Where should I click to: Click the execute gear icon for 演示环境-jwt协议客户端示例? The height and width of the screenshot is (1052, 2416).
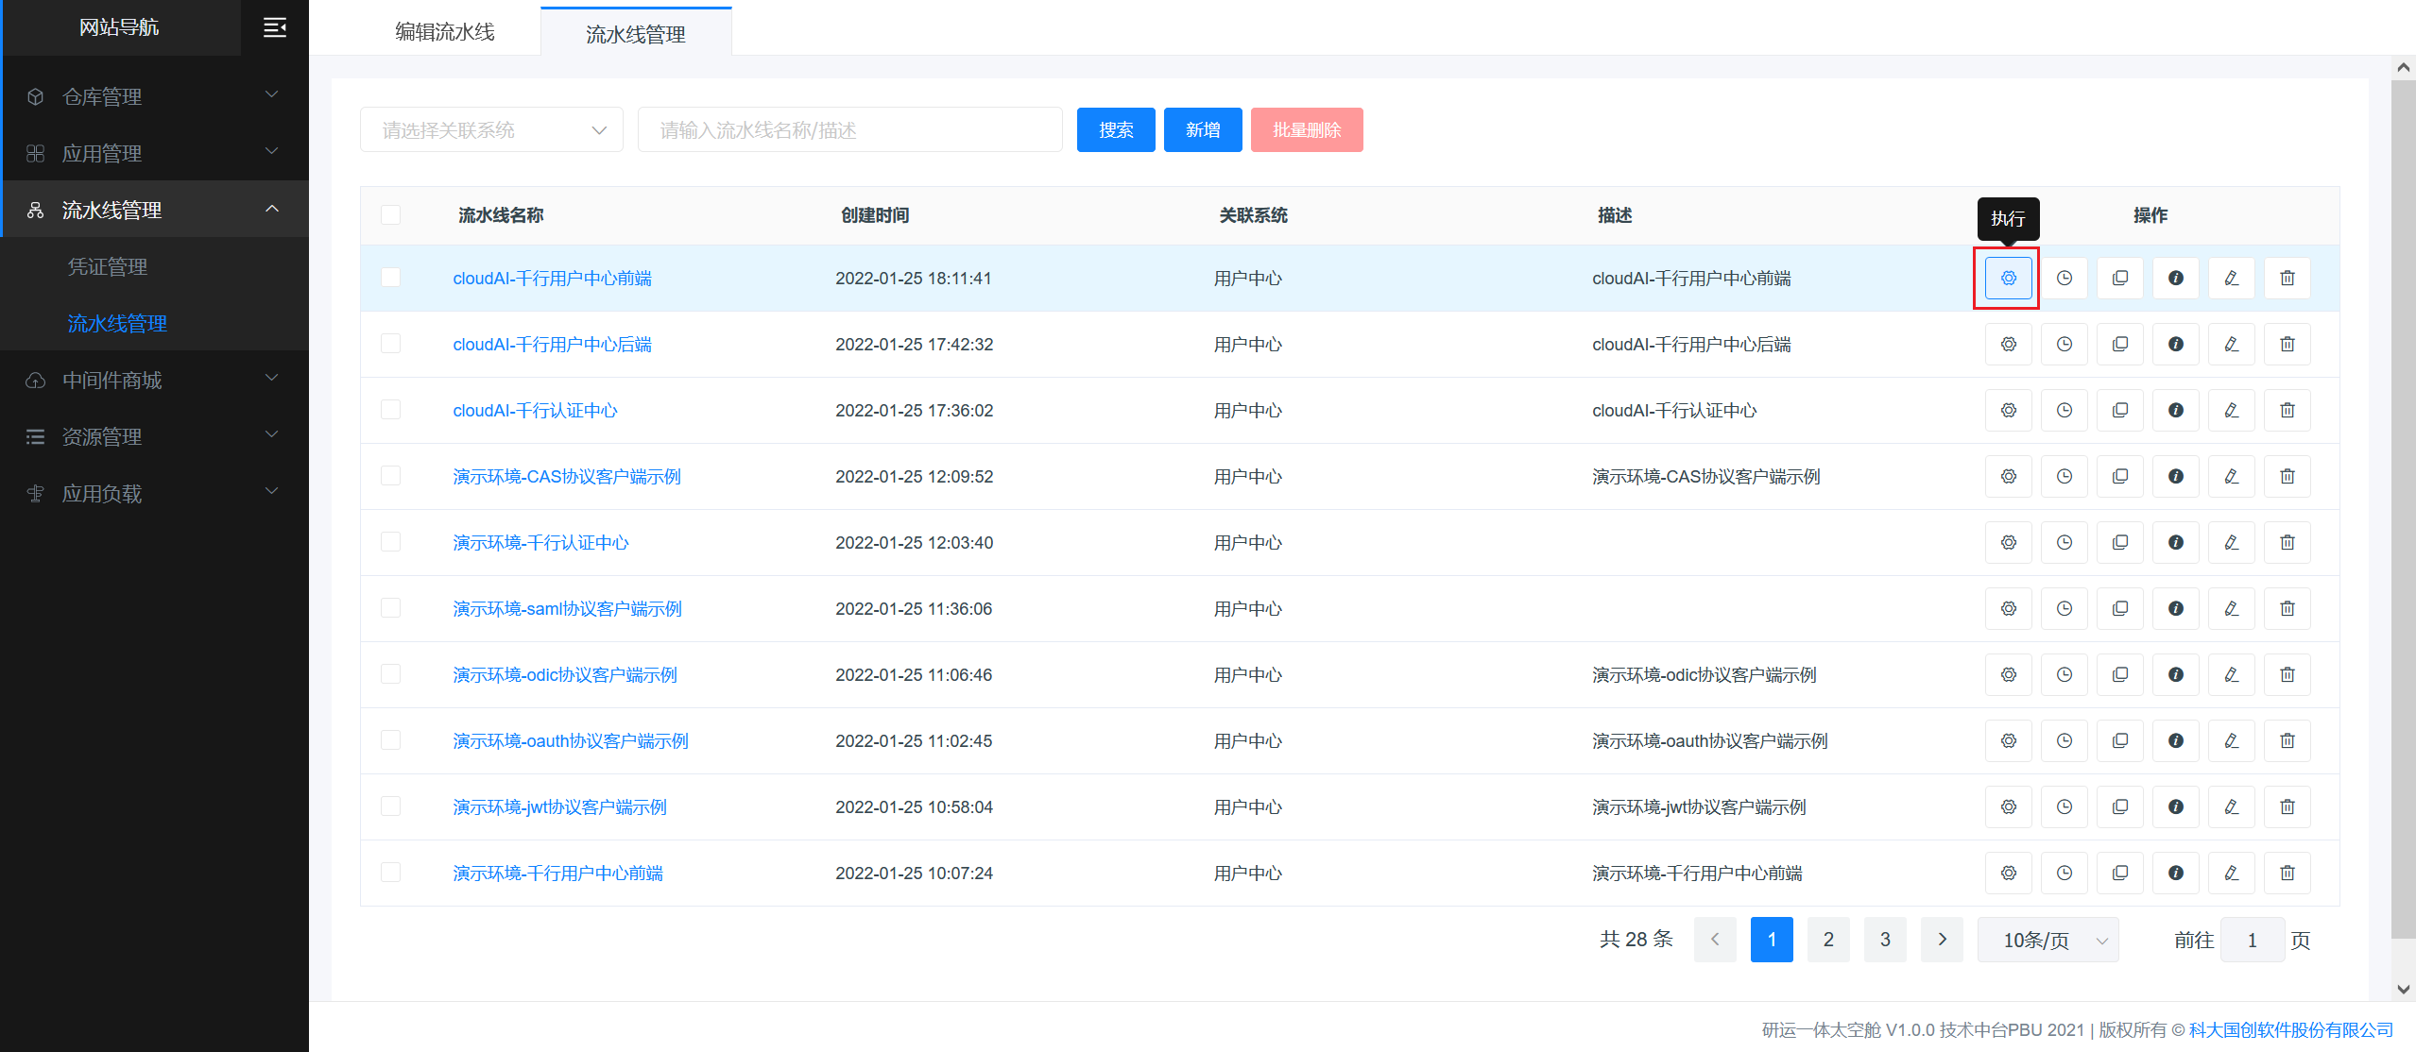coord(2008,806)
